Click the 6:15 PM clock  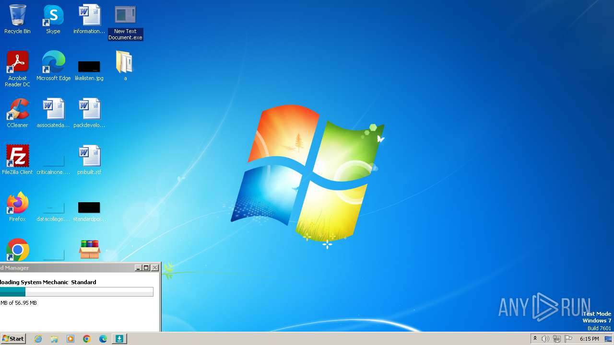click(589, 339)
